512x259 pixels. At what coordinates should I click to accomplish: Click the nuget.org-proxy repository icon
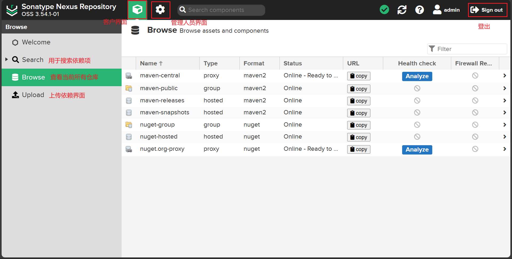129,149
